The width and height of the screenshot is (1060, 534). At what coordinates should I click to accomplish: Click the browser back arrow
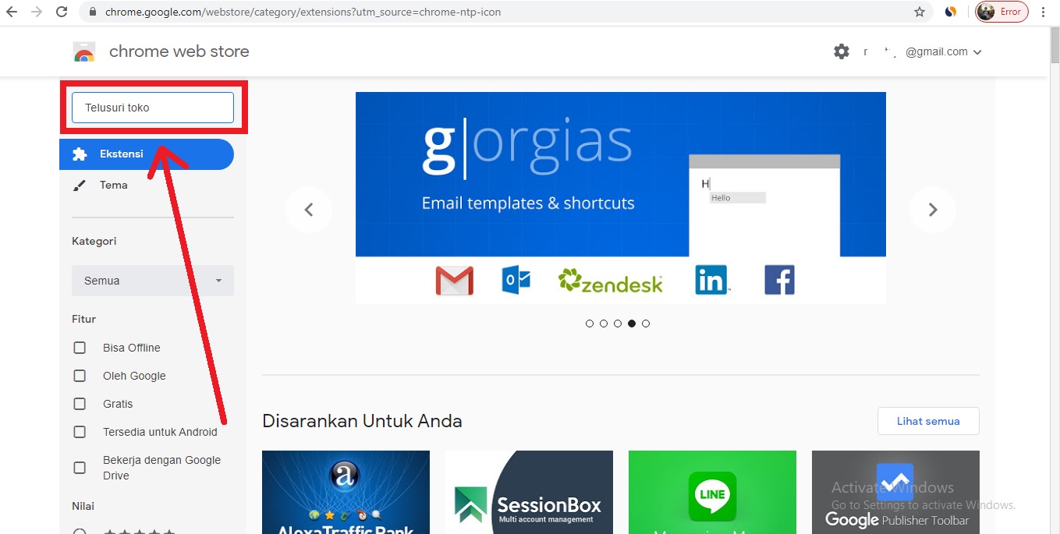(x=12, y=12)
